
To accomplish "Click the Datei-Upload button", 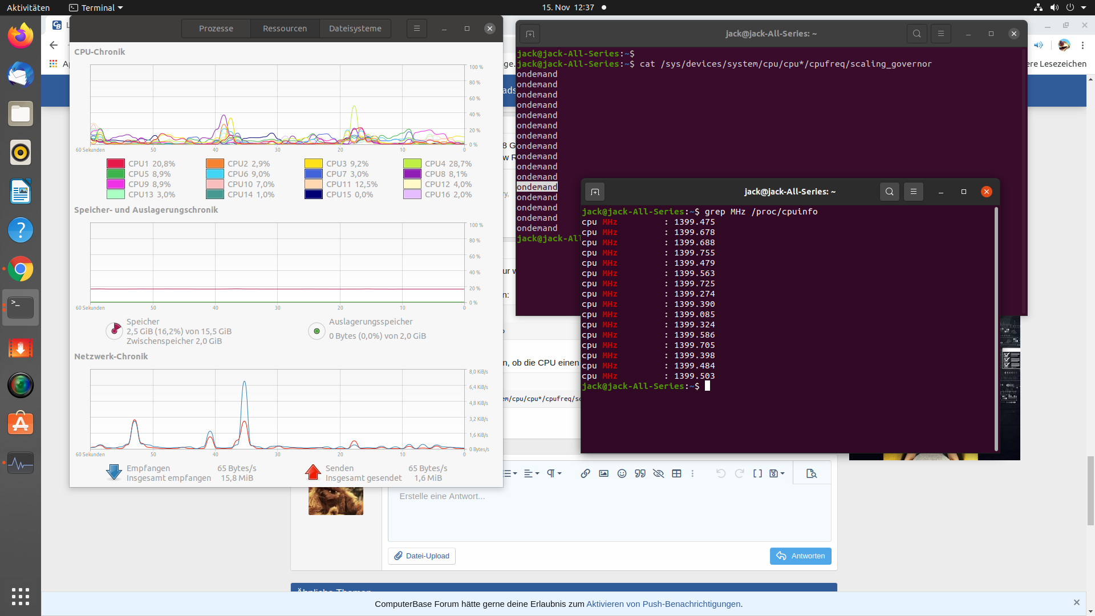I will coord(421,556).
